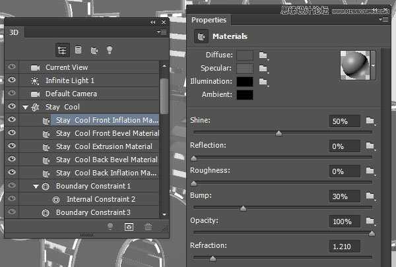Image resolution: width=396 pixels, height=267 pixels.
Task: Open the Shine texture folder menu
Action: click(370, 121)
